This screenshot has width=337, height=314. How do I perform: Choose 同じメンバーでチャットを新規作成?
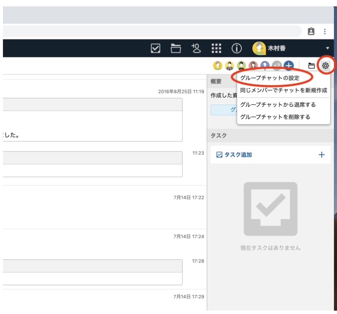coord(284,90)
